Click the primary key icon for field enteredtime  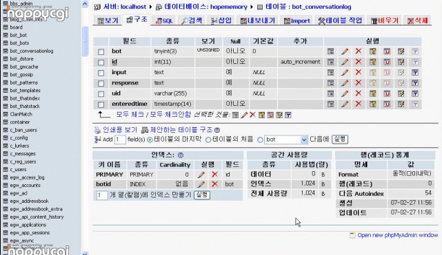pyautogui.click(x=372, y=104)
